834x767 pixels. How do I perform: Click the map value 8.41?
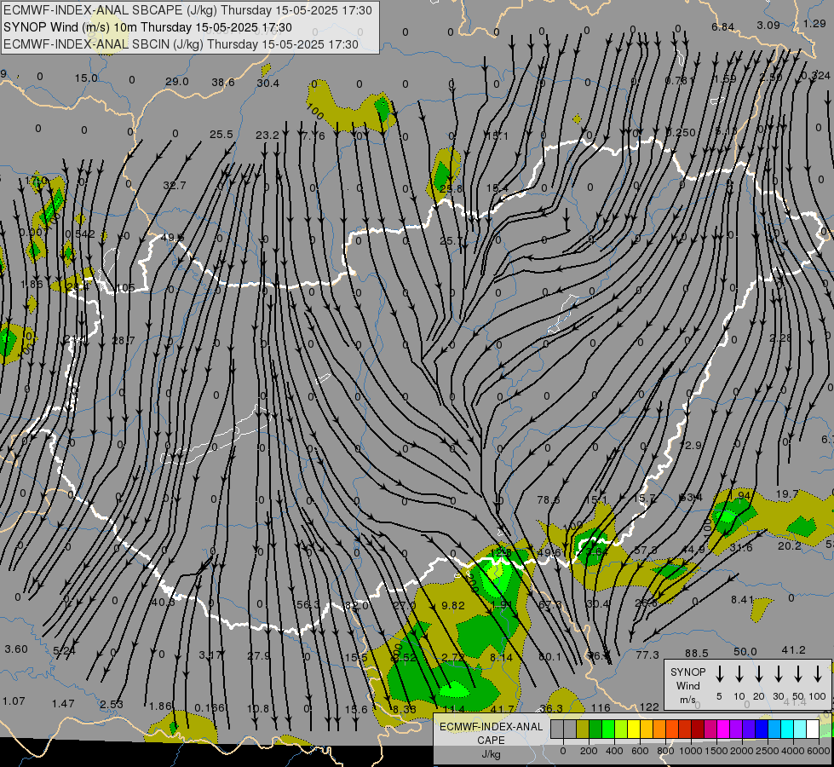743,599
